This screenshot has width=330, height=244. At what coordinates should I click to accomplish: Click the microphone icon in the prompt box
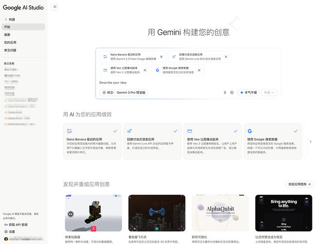[225, 92]
